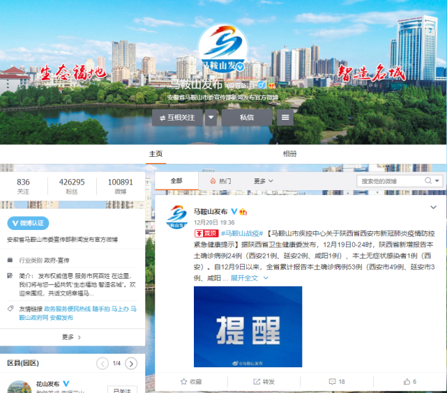
Task: Click the blue V badge beside post author
Action: 234,211
